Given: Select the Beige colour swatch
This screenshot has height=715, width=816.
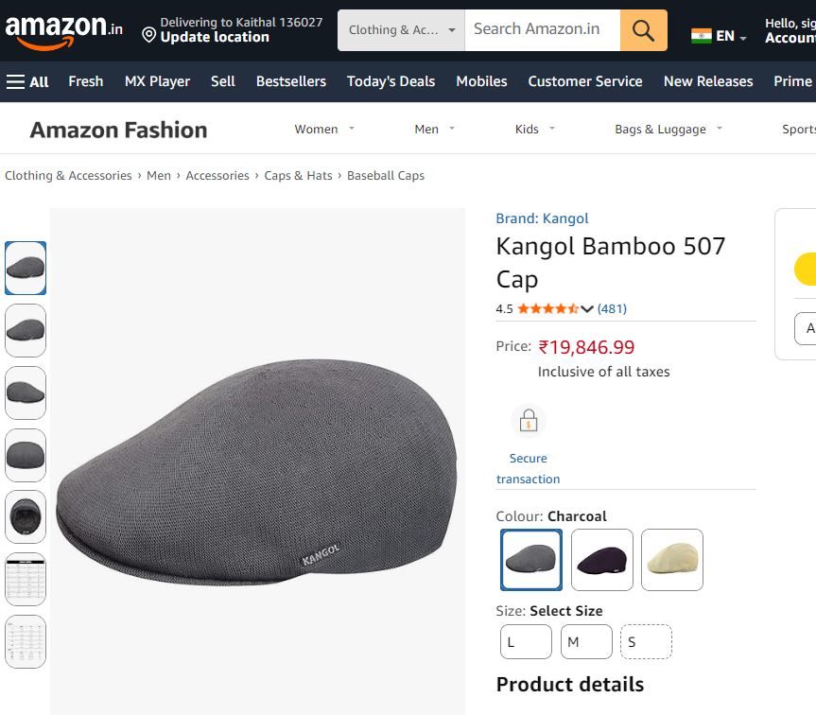Looking at the screenshot, I should tap(671, 560).
